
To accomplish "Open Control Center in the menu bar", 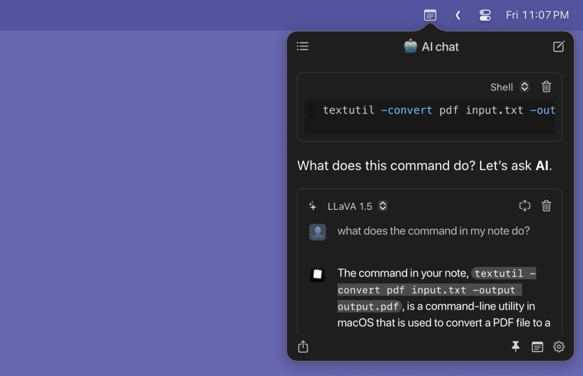I will (x=485, y=15).
